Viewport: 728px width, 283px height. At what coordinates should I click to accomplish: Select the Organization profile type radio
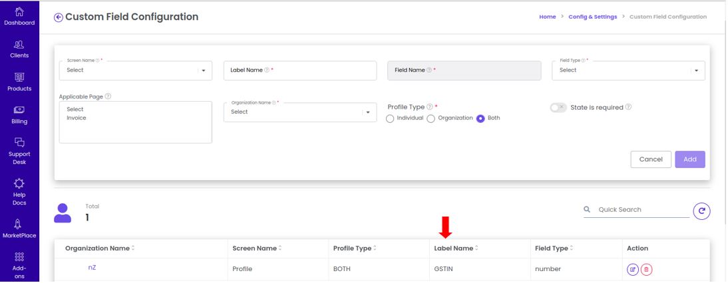[431, 118]
